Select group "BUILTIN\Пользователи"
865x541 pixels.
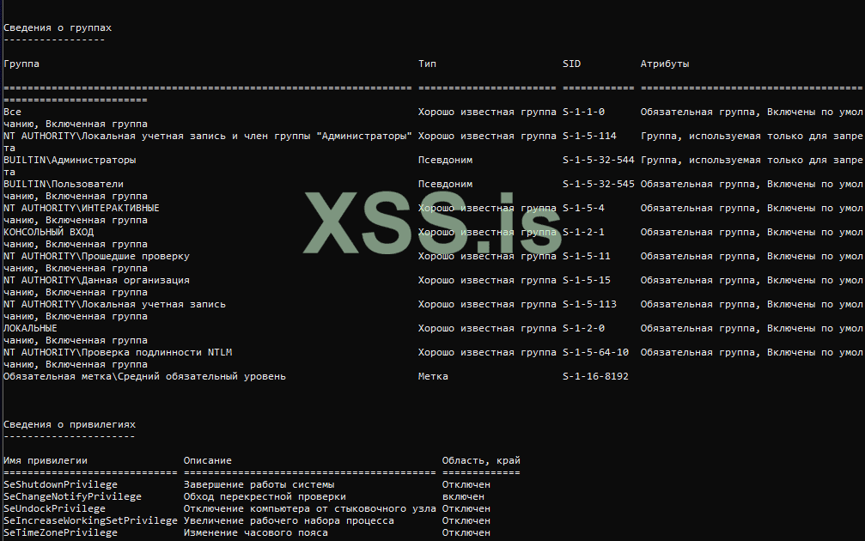tap(64, 184)
